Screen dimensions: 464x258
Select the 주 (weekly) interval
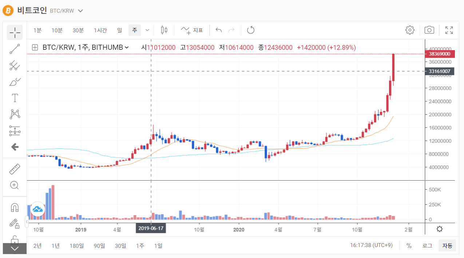tap(134, 30)
